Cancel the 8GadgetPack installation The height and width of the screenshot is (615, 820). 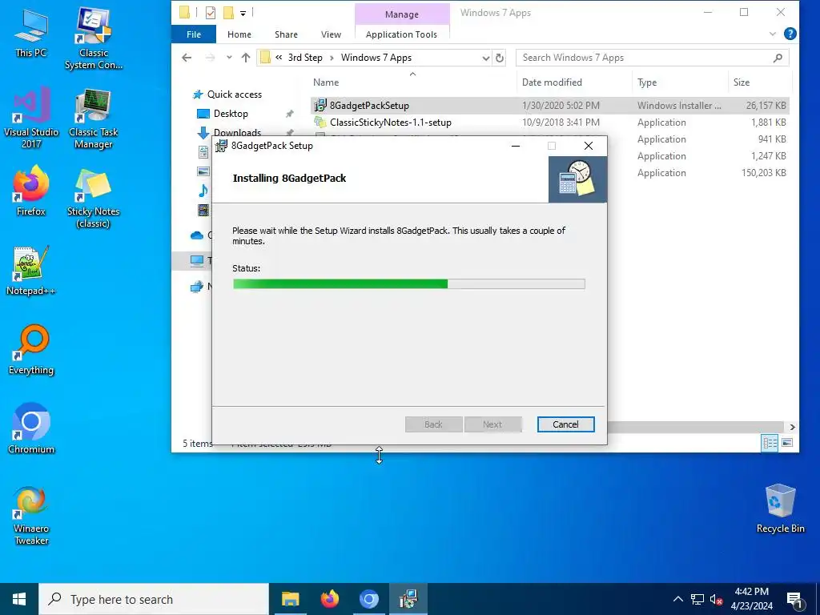(x=565, y=424)
